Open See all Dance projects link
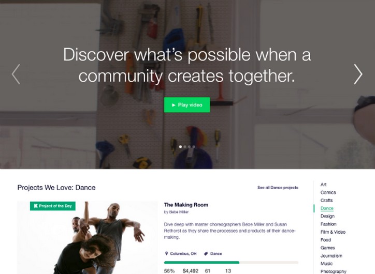Image resolution: width=375 pixels, height=274 pixels. [x=278, y=188]
